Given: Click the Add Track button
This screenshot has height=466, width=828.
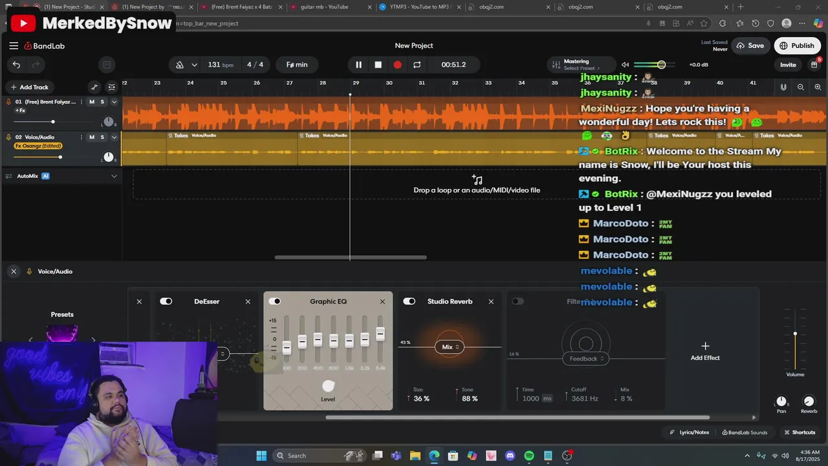Looking at the screenshot, I should coord(29,87).
